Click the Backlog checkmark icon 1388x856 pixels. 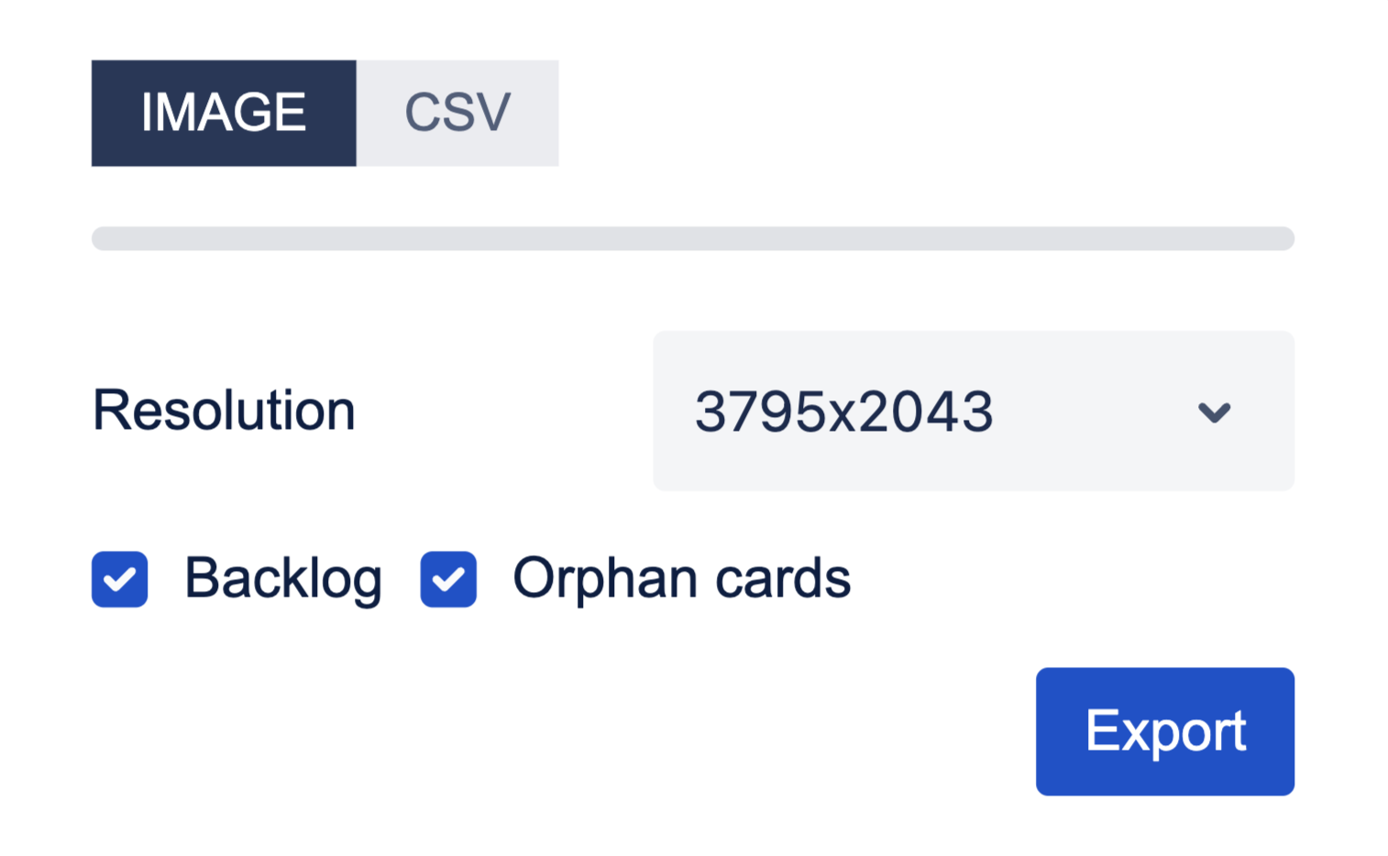[119, 579]
